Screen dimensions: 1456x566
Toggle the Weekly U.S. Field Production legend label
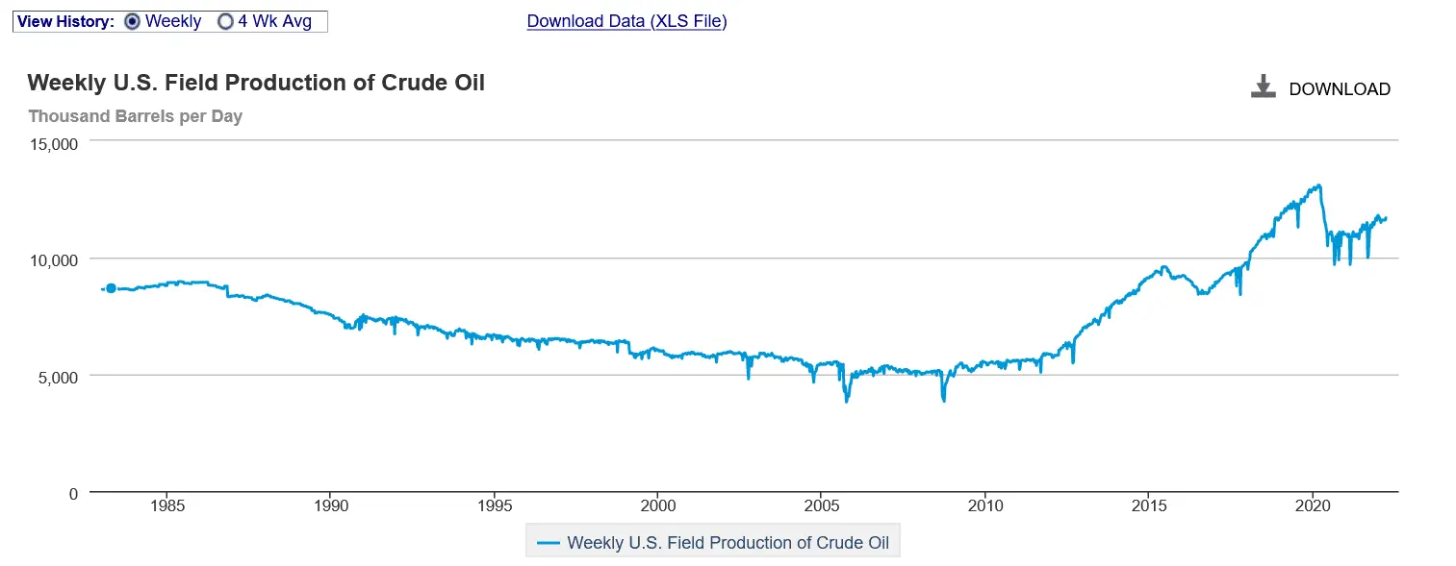(728, 543)
